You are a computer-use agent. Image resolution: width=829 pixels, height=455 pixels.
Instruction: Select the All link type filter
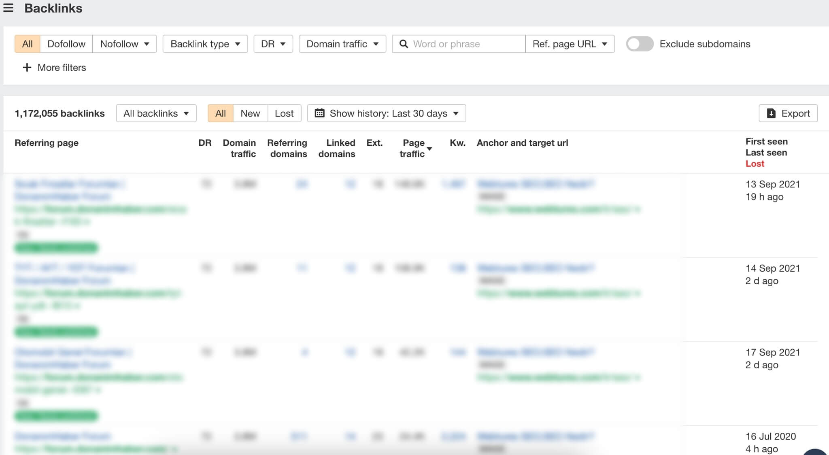click(27, 44)
